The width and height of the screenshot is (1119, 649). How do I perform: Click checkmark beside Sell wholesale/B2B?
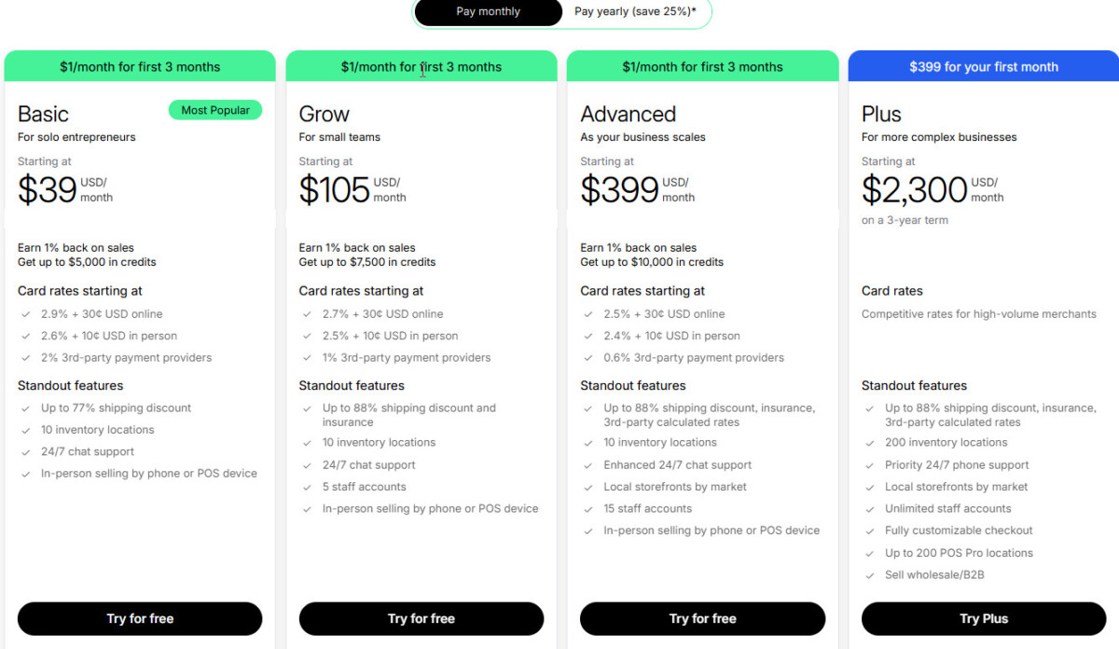(x=869, y=575)
